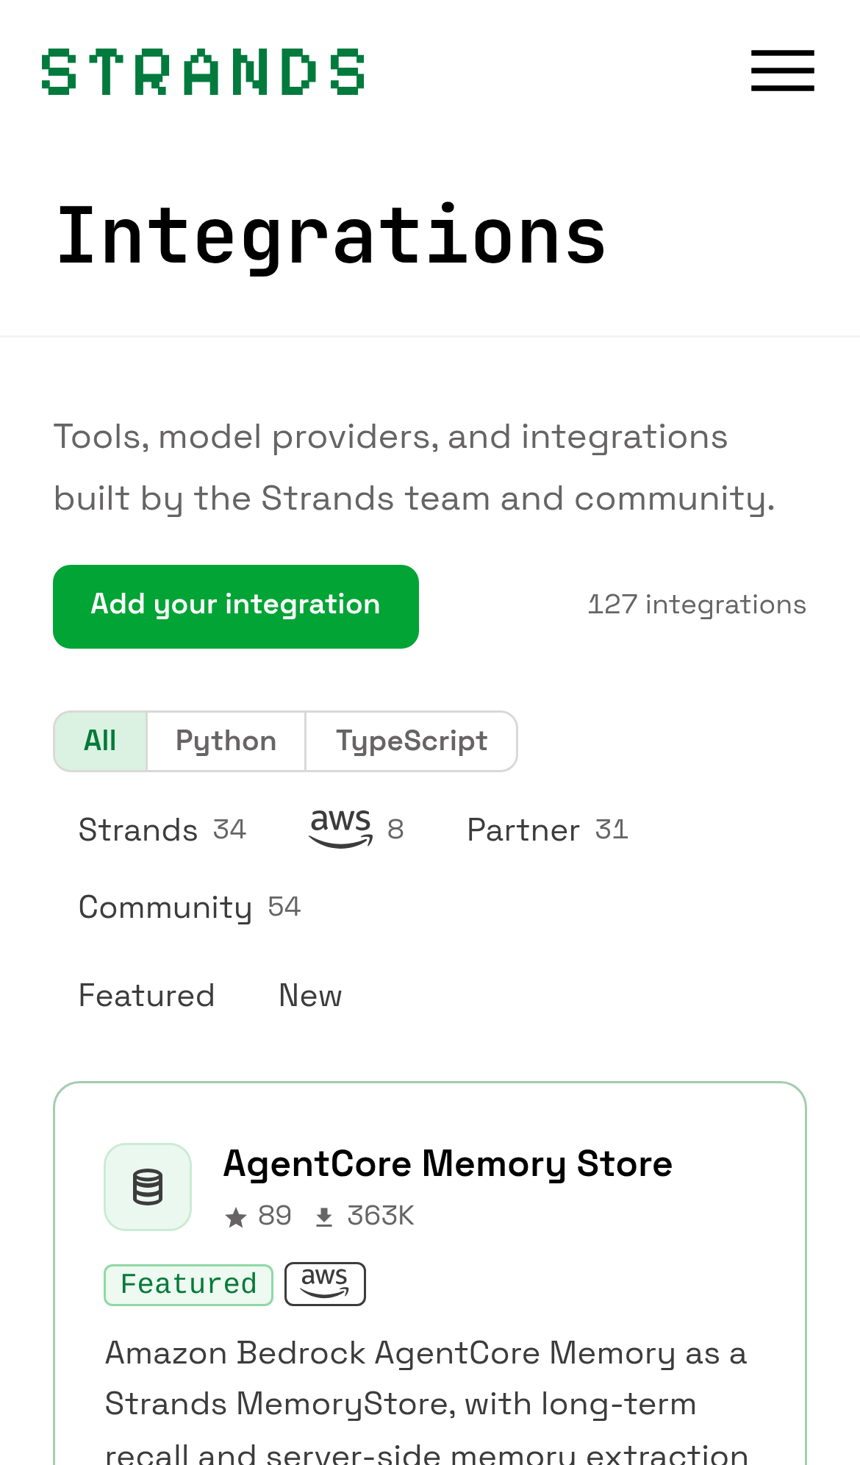860x1465 pixels.
Task: Switch language filter to TypeScript
Action: [412, 741]
